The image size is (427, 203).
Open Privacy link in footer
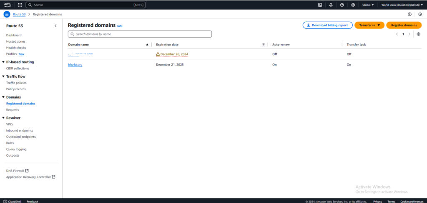click(x=377, y=201)
